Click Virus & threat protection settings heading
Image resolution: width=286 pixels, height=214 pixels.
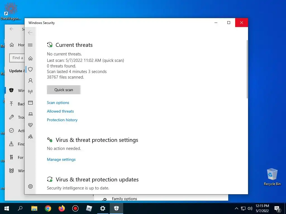[97, 140]
